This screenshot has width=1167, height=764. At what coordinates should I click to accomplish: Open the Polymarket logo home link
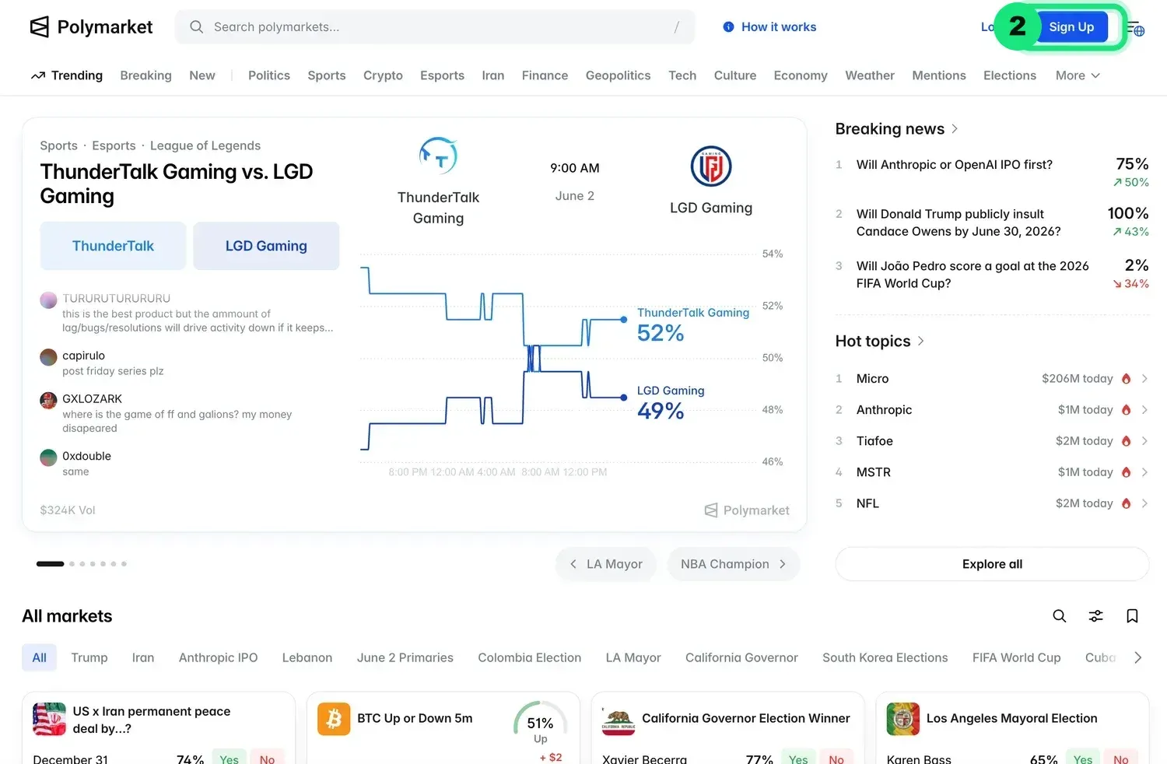point(91,27)
